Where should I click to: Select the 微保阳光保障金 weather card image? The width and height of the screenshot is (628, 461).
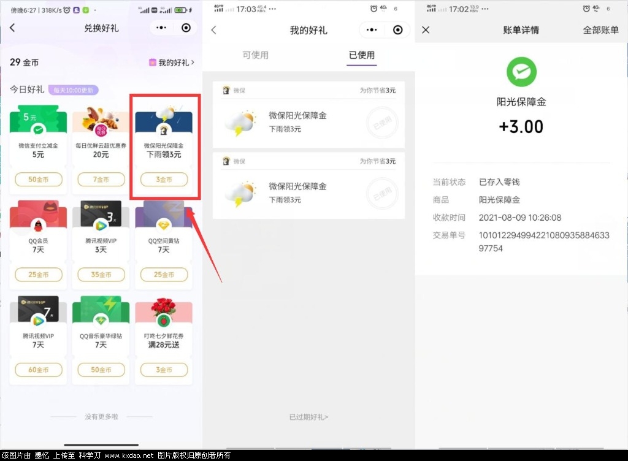point(164,120)
